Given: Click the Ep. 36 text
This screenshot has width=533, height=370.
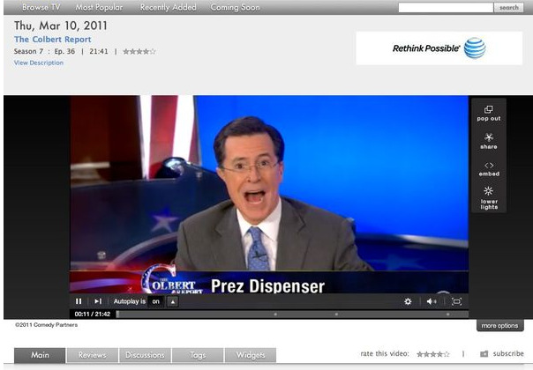Looking at the screenshot, I should tap(64, 51).
